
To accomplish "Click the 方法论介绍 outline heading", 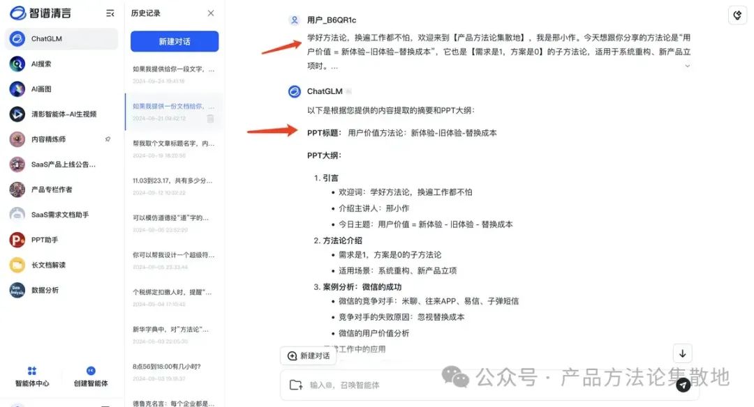I will click(x=342, y=240).
